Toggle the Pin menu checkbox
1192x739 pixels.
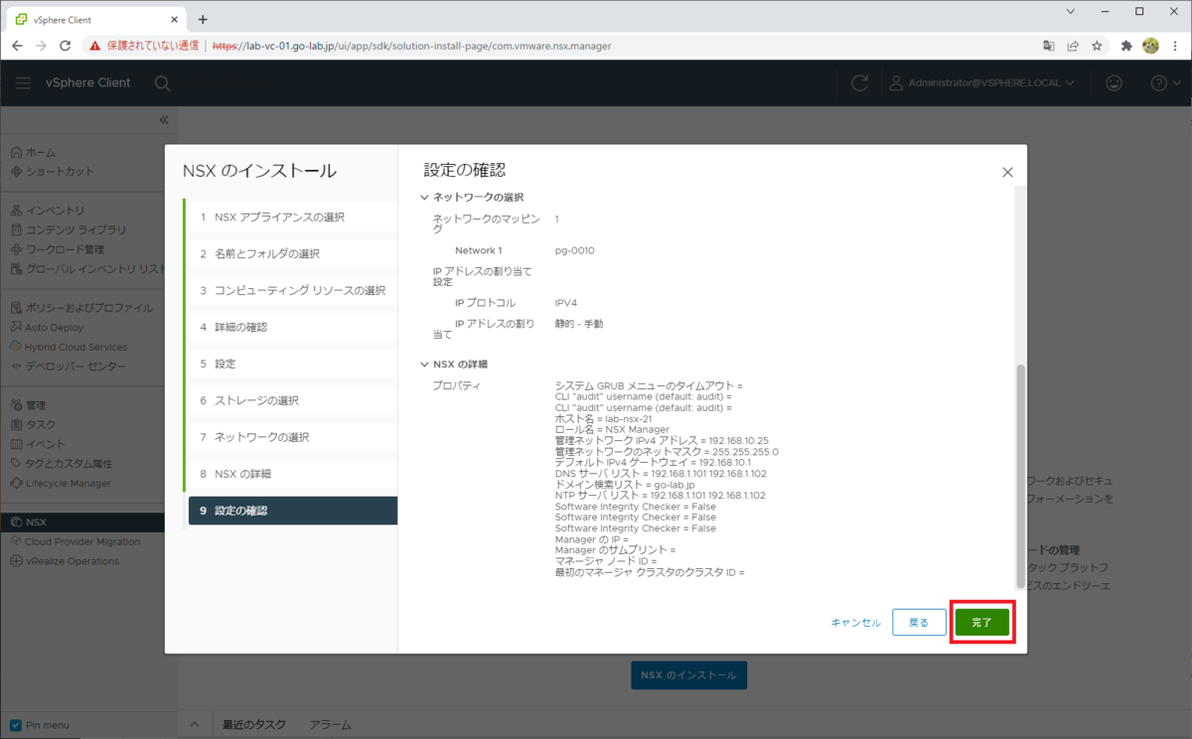[x=16, y=725]
